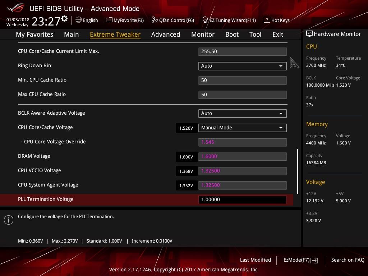Open MyFavorite(F3) text button
368x276 pixels.
[129, 20]
